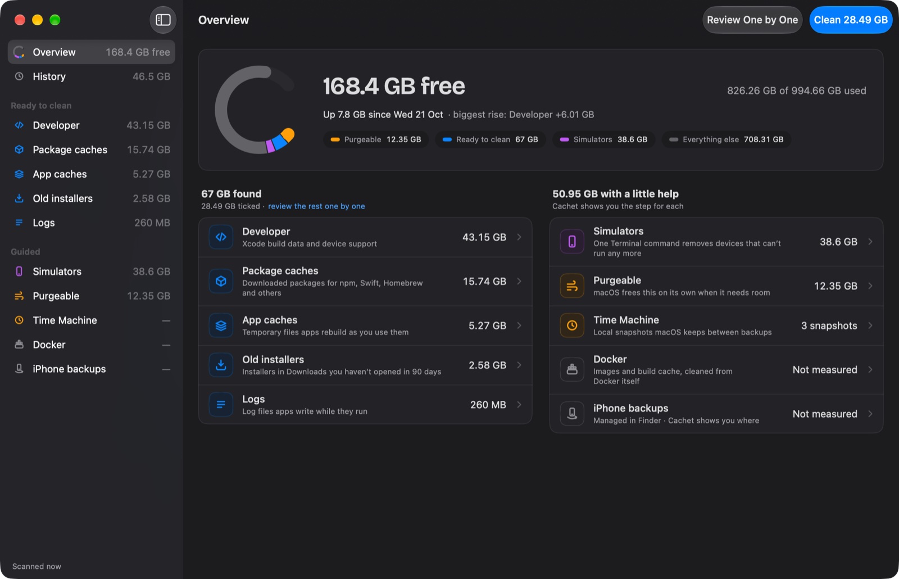The width and height of the screenshot is (899, 579).
Task: Click the History clock icon in the sidebar
Action: click(x=19, y=76)
